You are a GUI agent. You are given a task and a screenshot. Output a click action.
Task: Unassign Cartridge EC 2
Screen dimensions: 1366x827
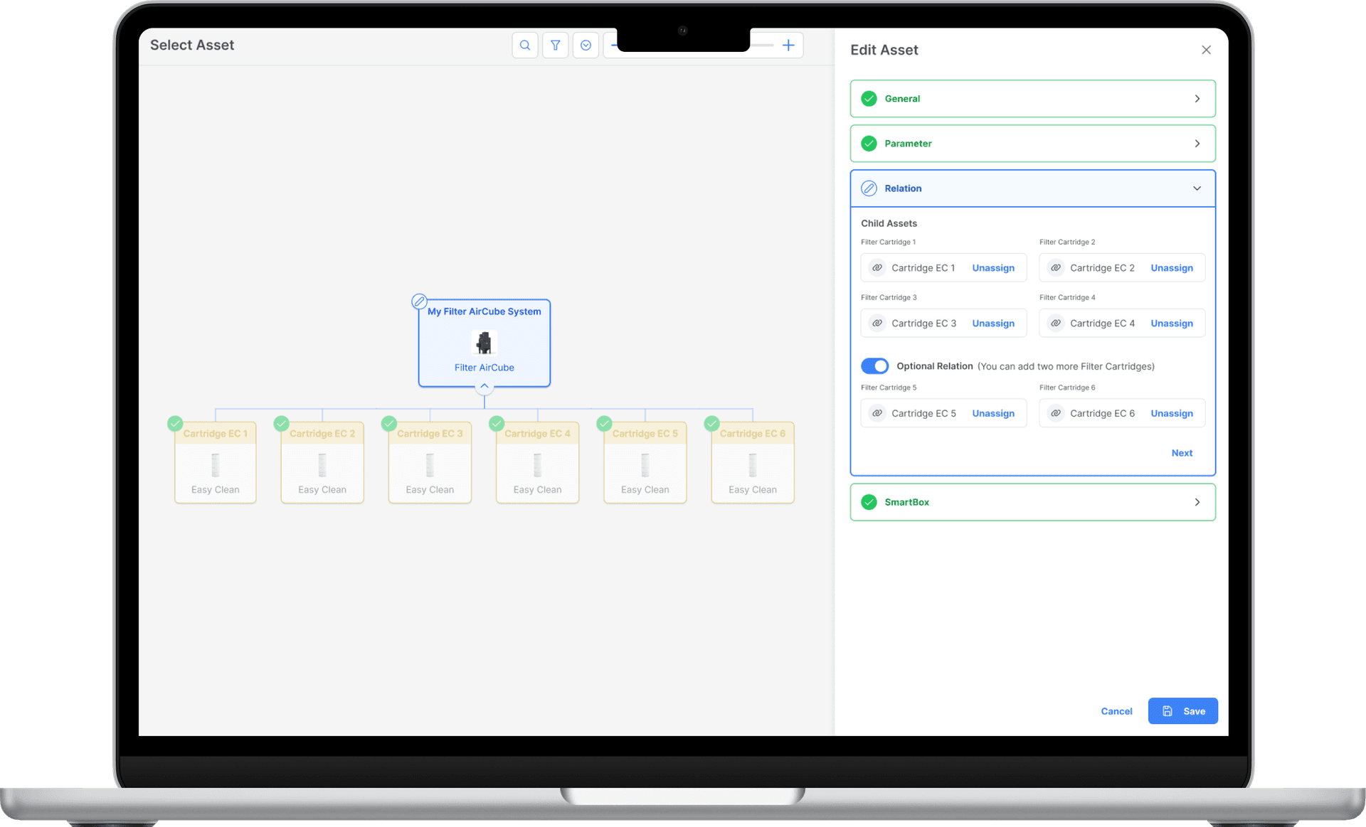coord(1171,267)
